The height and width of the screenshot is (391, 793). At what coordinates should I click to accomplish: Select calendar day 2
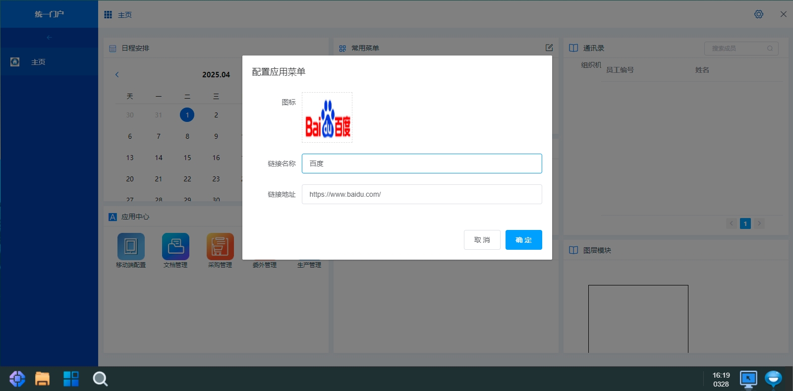tap(216, 115)
